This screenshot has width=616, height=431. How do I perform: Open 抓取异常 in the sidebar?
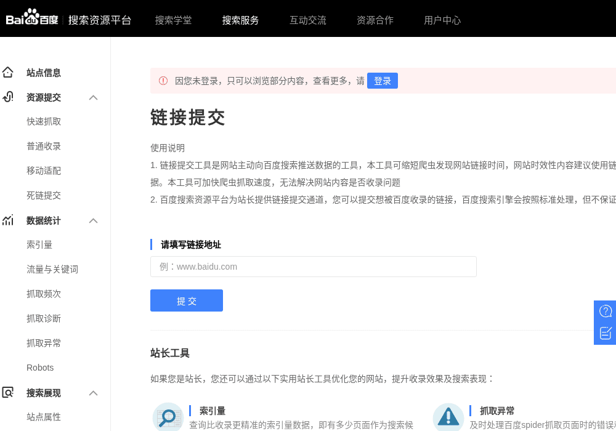point(44,343)
